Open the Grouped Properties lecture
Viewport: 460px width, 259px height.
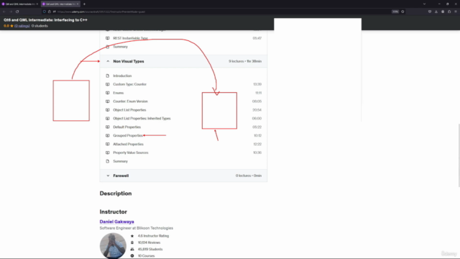click(x=128, y=136)
